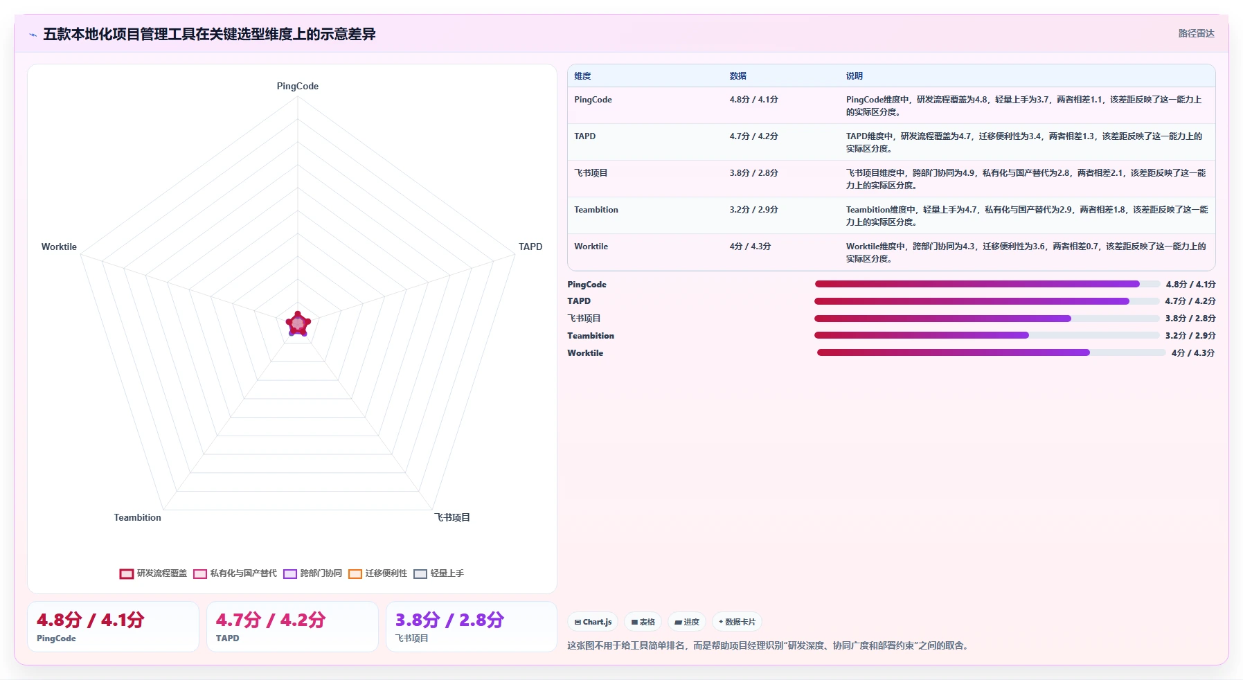Screen dimensions: 1243x680
Task: Toggle the 私有化与国产替代 legend entry
Action: 235,573
